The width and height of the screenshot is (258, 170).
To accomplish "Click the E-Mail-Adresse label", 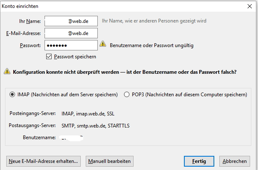I will 23,33.
